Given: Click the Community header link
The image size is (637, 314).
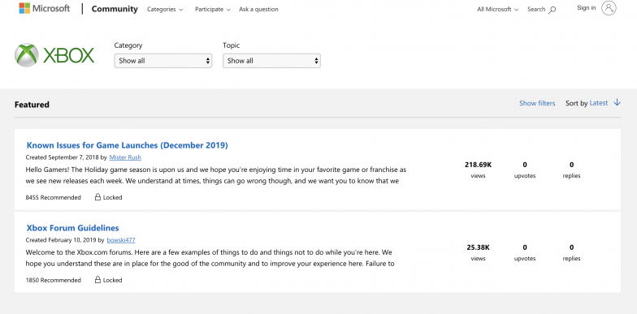Looking at the screenshot, I should tap(115, 9).
